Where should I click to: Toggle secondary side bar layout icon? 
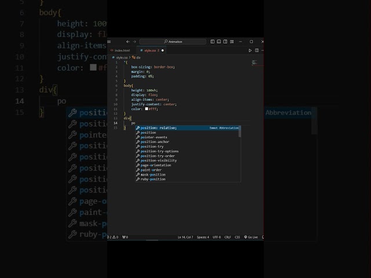point(225,42)
